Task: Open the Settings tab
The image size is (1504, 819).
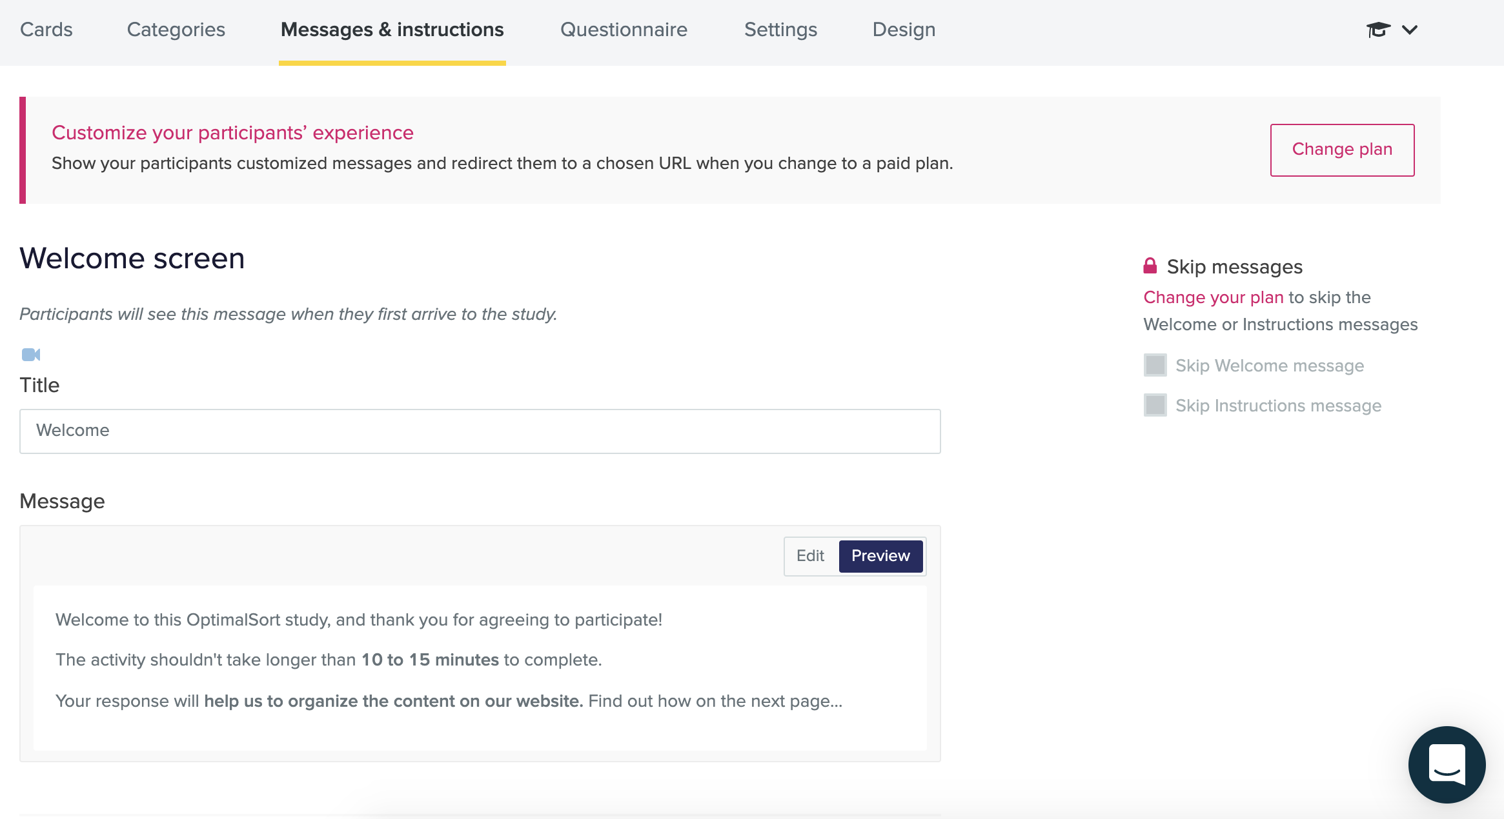Action: point(780,29)
